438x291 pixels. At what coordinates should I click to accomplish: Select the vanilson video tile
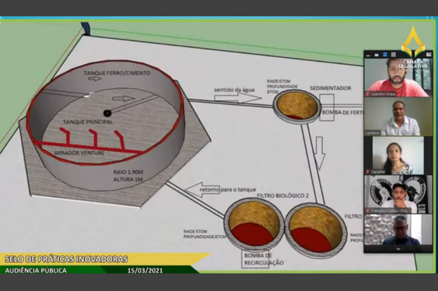tap(398, 116)
